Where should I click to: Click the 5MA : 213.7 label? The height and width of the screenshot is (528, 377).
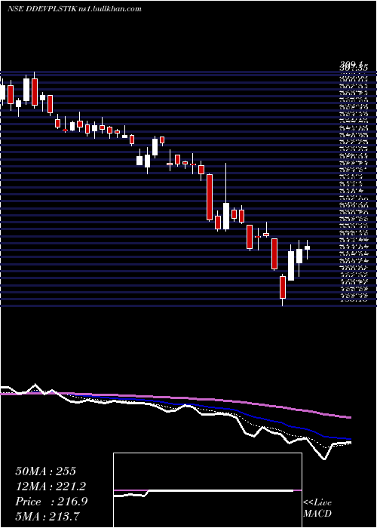pos(48,517)
